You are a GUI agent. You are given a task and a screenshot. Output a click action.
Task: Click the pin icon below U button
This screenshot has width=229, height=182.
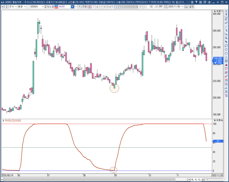click(226, 14)
